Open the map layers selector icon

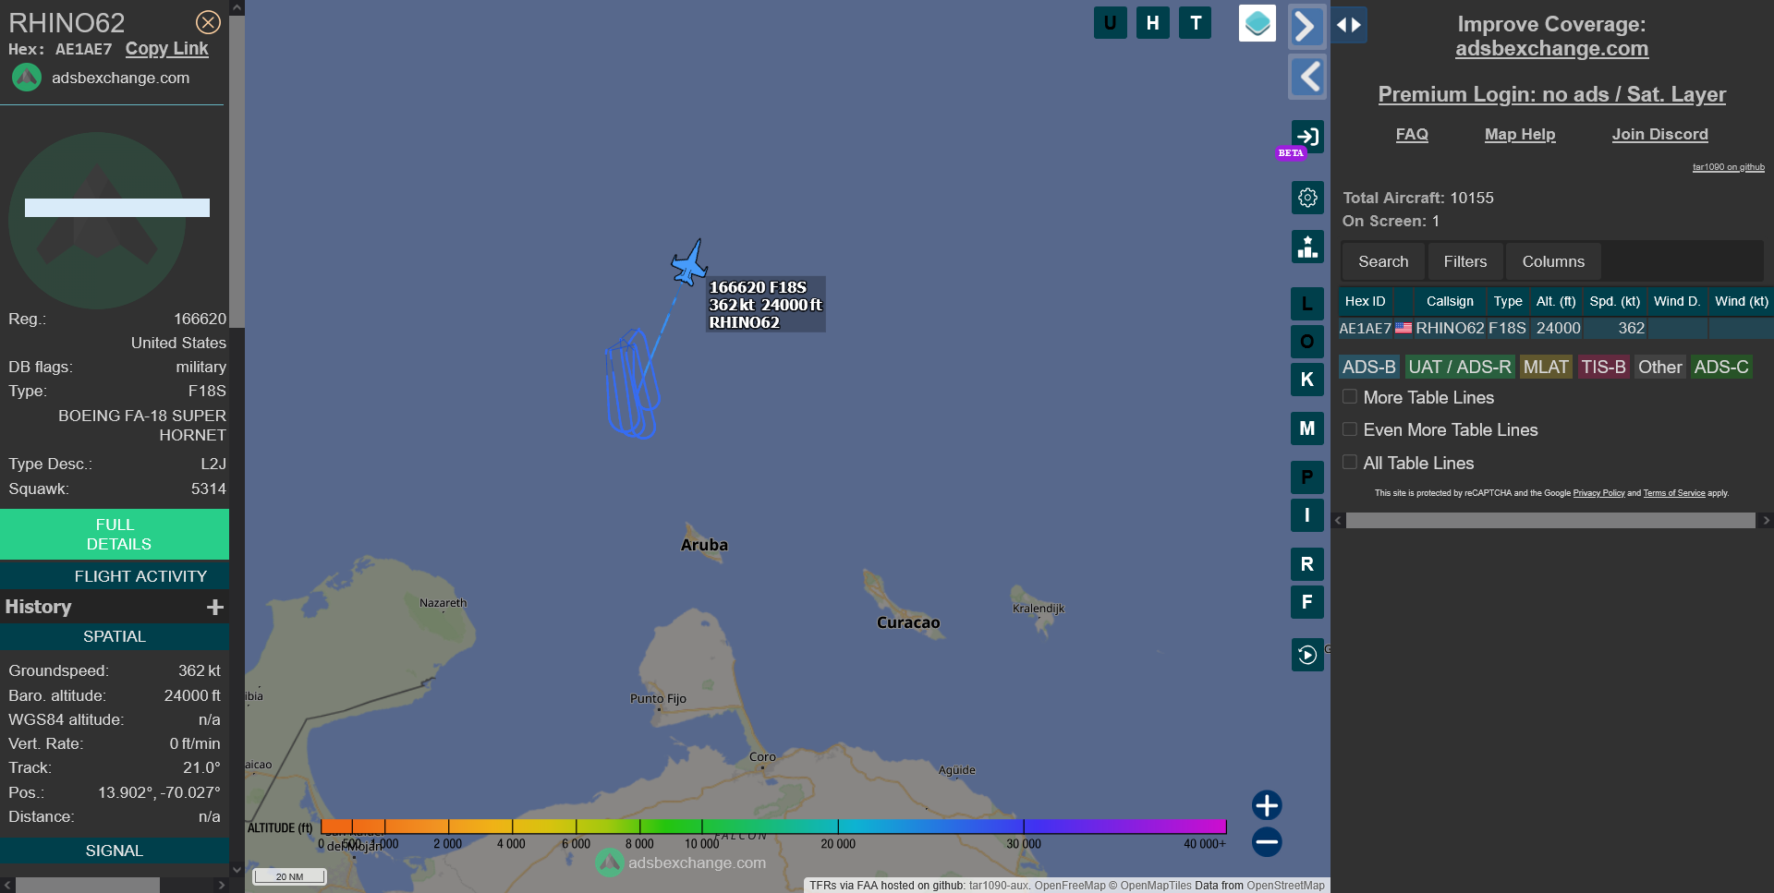[1257, 23]
